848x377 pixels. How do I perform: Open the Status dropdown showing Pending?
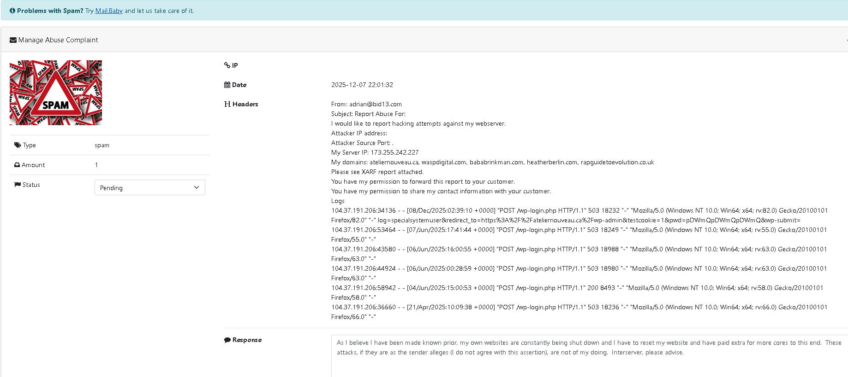149,187
